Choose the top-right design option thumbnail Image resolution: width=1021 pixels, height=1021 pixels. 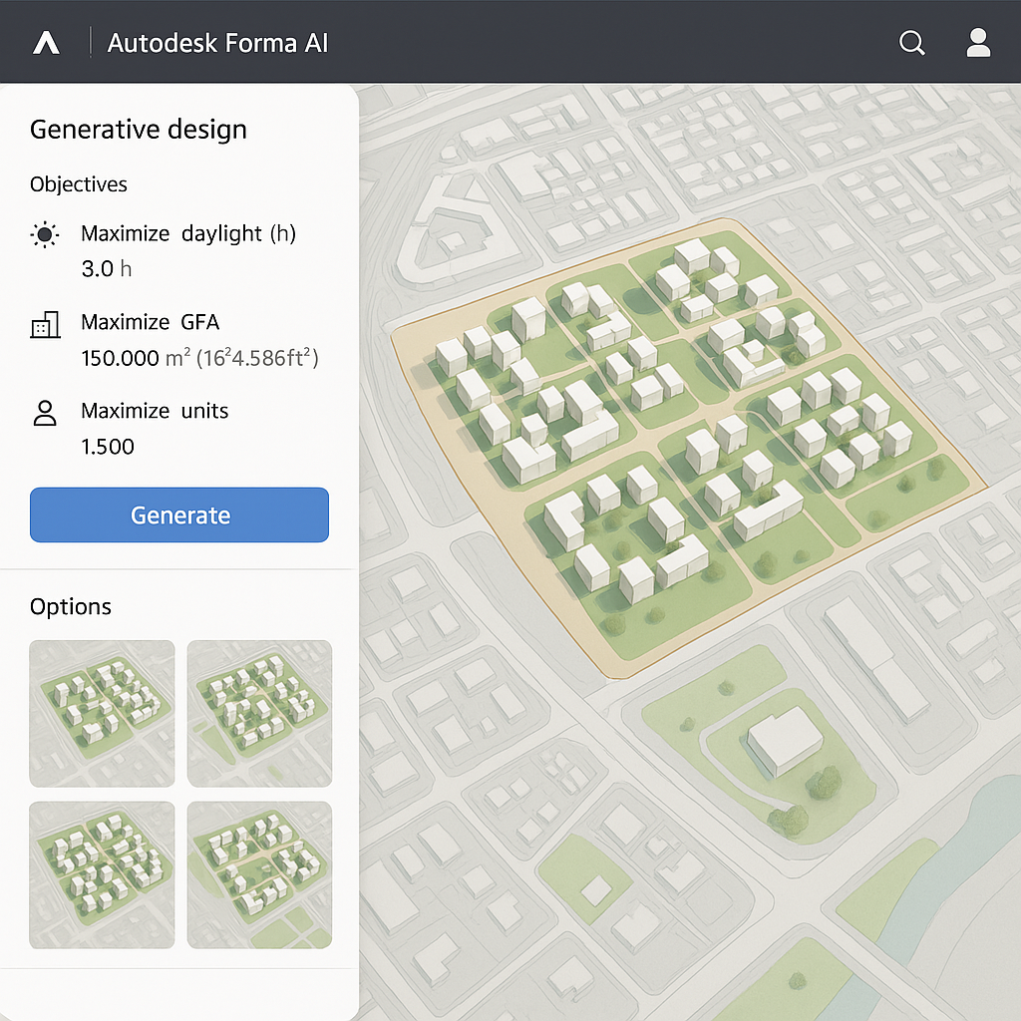(x=259, y=713)
